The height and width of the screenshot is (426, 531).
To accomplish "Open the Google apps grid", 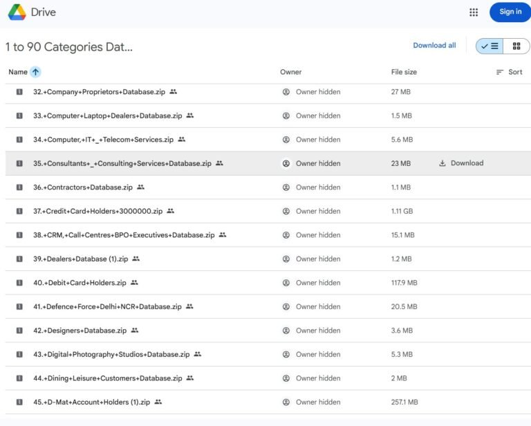I will point(474,12).
